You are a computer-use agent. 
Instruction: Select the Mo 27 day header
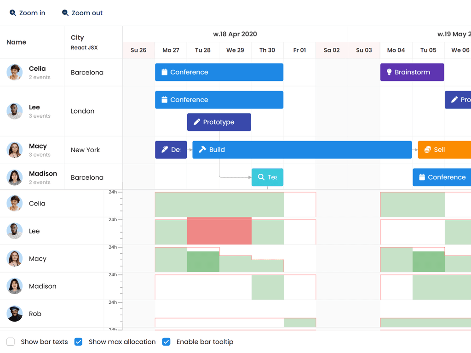171,50
